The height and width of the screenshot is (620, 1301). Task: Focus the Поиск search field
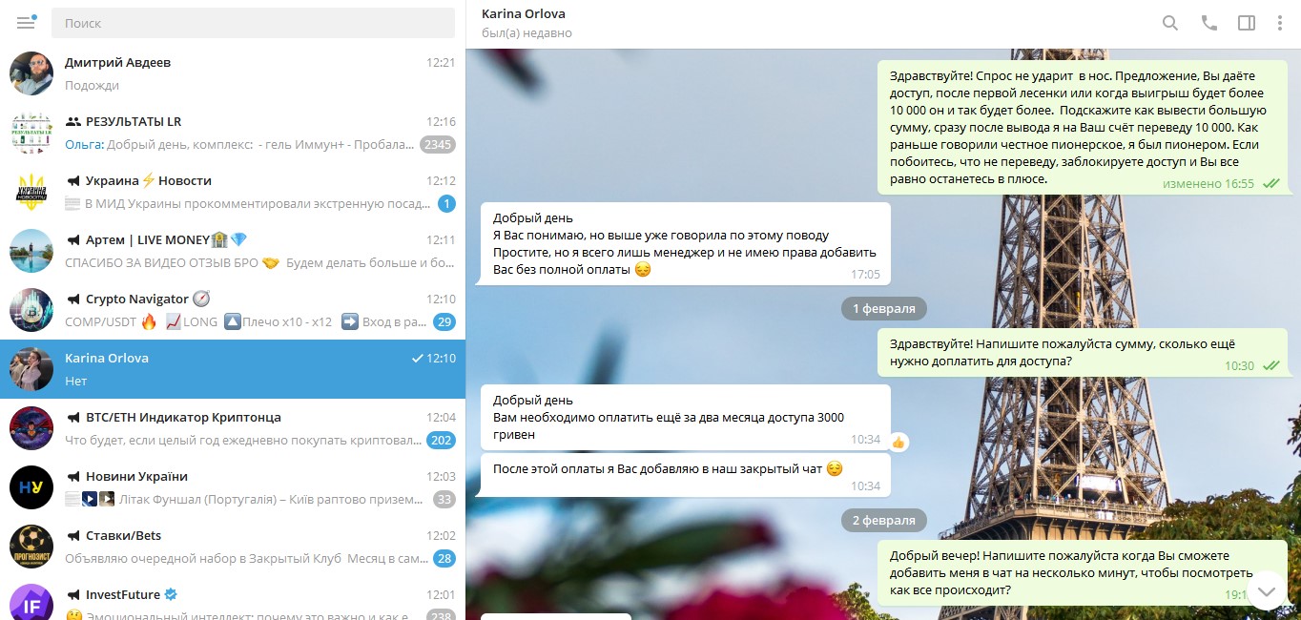click(x=253, y=23)
